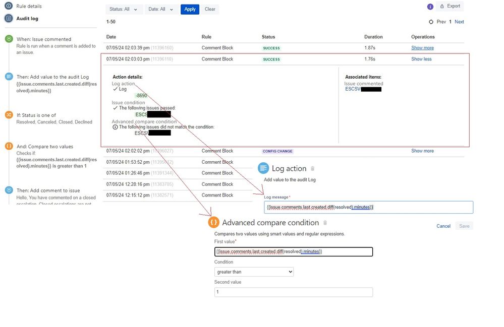This screenshot has height=327, width=504.
Task: Collapse the expanded entry via Show less
Action: coord(421,59)
